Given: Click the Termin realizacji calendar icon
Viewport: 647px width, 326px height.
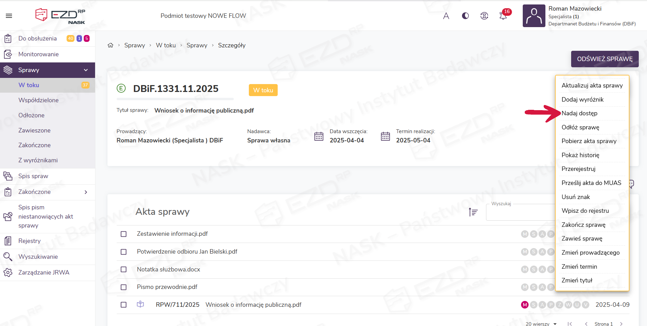Looking at the screenshot, I should (385, 136).
